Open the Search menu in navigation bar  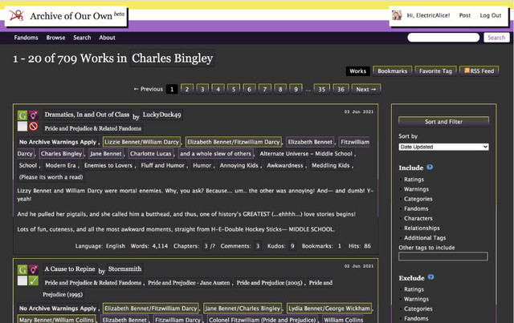(82, 38)
